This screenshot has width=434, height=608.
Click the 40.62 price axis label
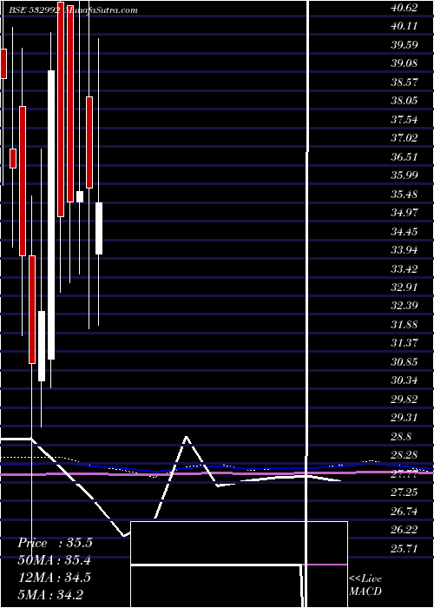[x=404, y=7]
